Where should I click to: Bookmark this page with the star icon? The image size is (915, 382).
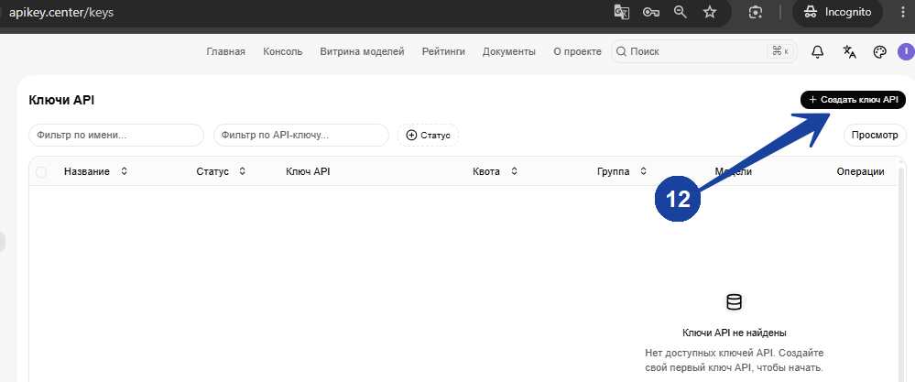tap(710, 12)
